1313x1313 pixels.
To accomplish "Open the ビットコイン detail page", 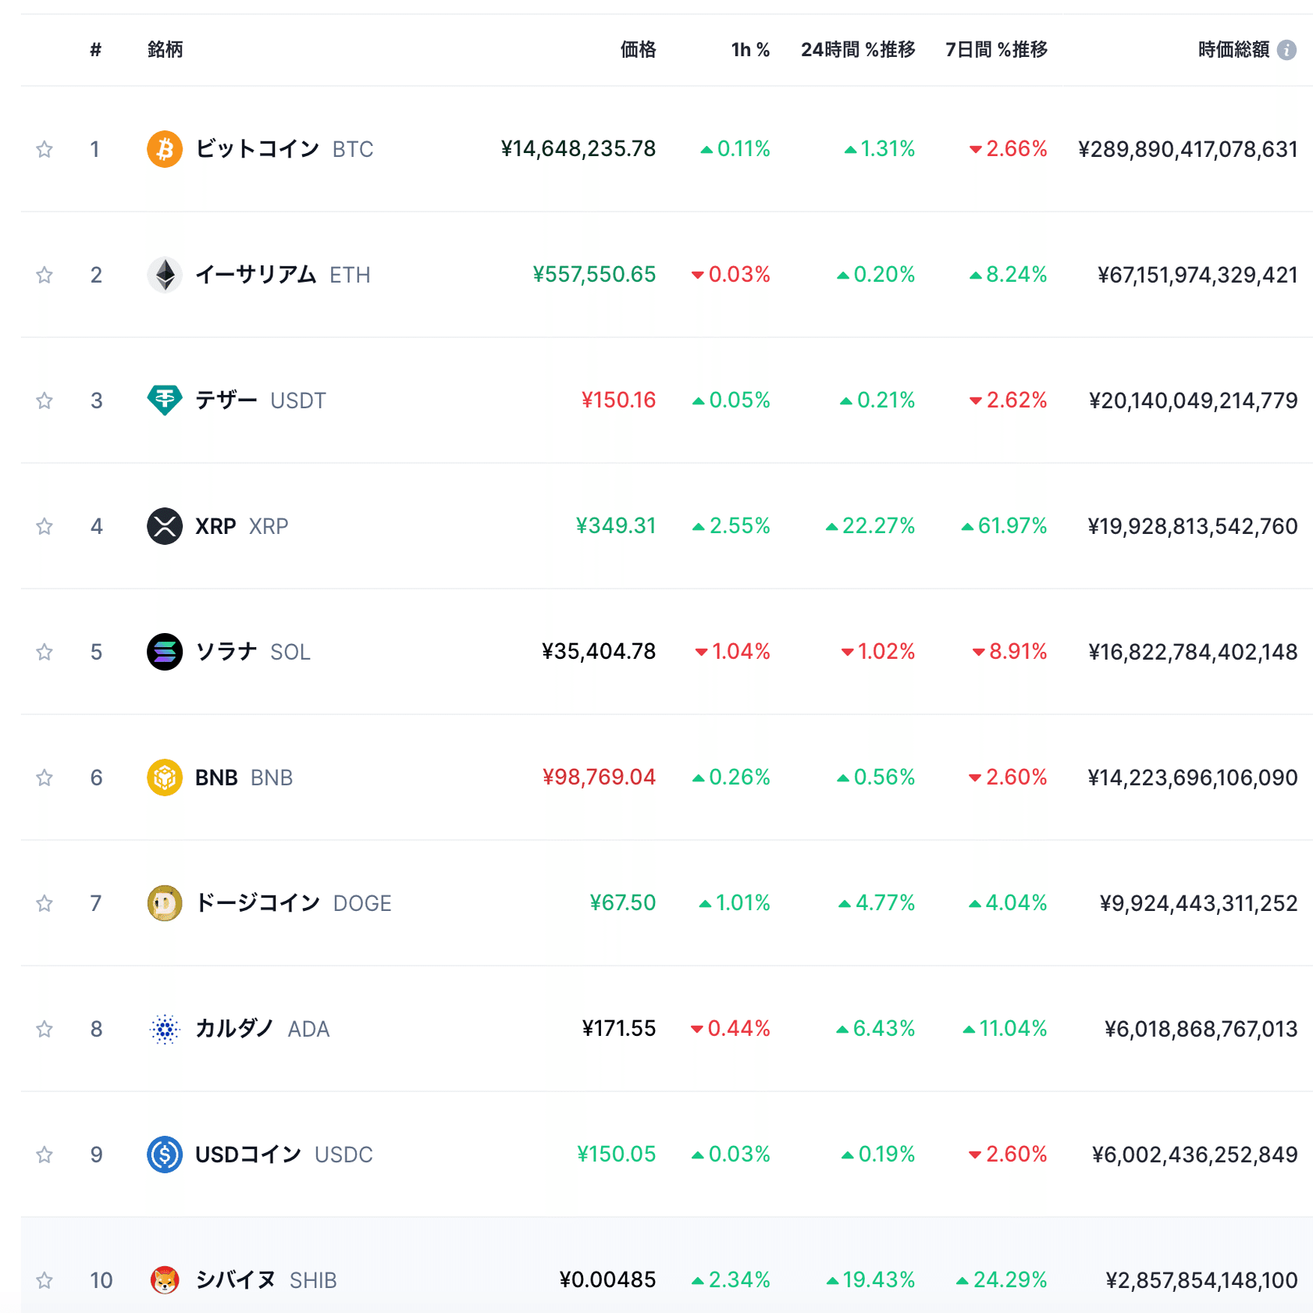I will [258, 149].
